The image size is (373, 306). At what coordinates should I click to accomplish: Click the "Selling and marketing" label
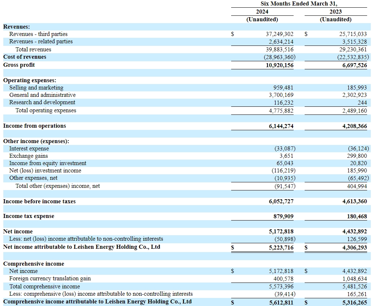click(x=36, y=88)
